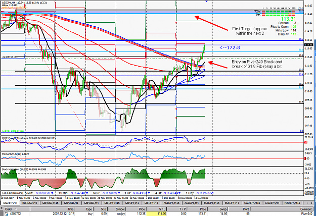316x216 pixels.
Task: Open the AUDJPY,M15 chart tab
Action: [x=171, y=203]
